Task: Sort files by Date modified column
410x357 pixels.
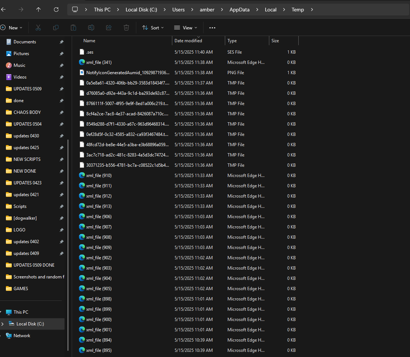Action: [x=188, y=41]
